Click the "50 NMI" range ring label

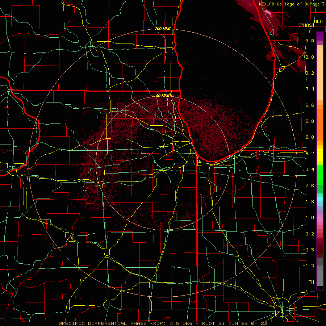pyautogui.click(x=163, y=96)
